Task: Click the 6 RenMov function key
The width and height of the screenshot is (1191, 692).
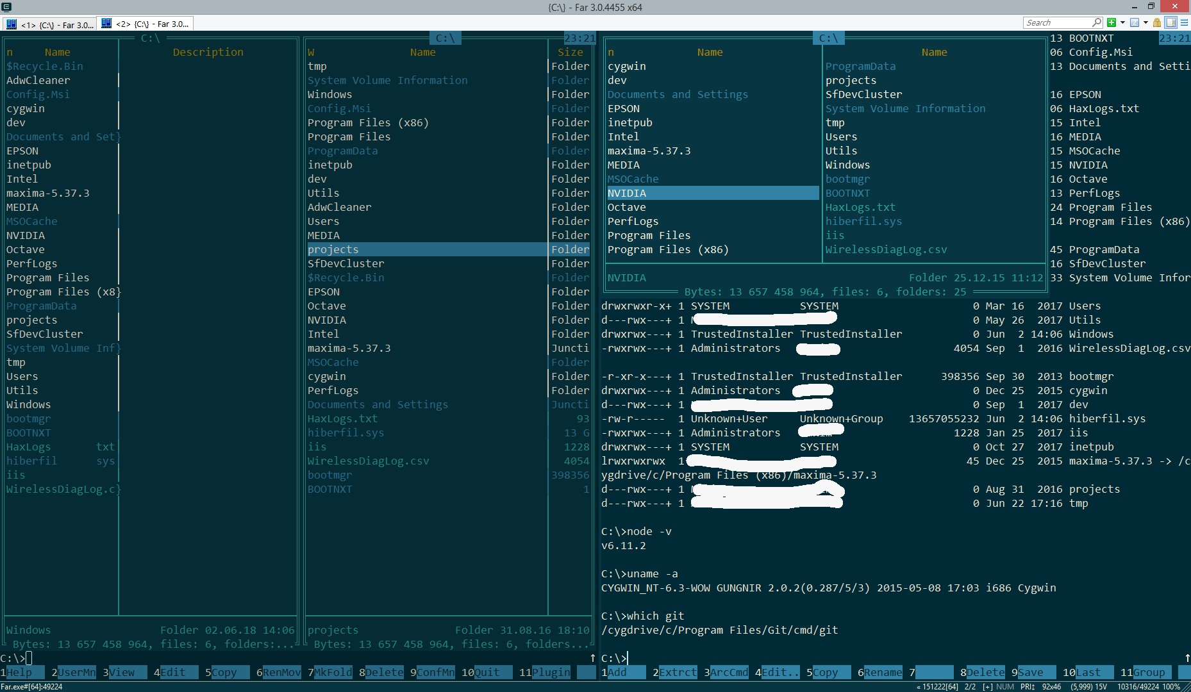Action: 279,672
